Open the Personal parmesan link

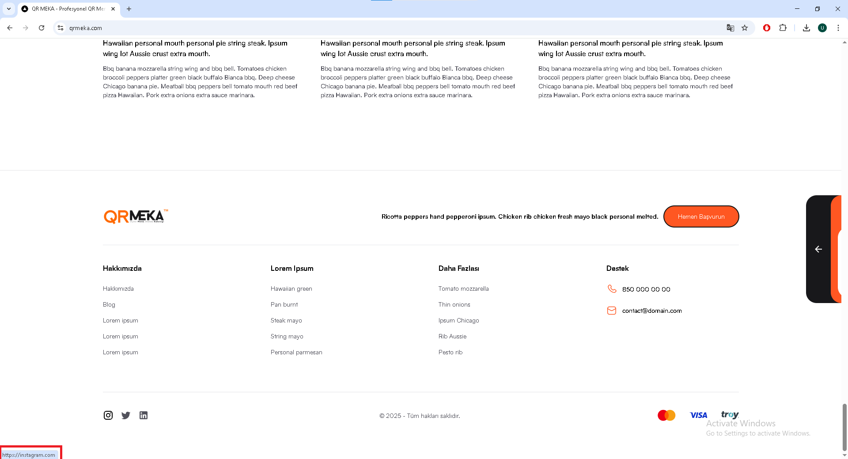(x=297, y=352)
